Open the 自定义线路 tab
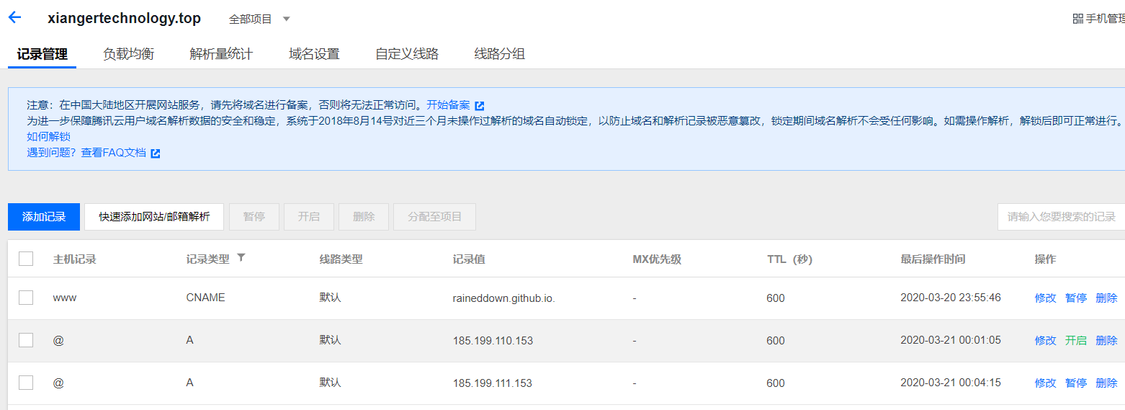 click(407, 54)
